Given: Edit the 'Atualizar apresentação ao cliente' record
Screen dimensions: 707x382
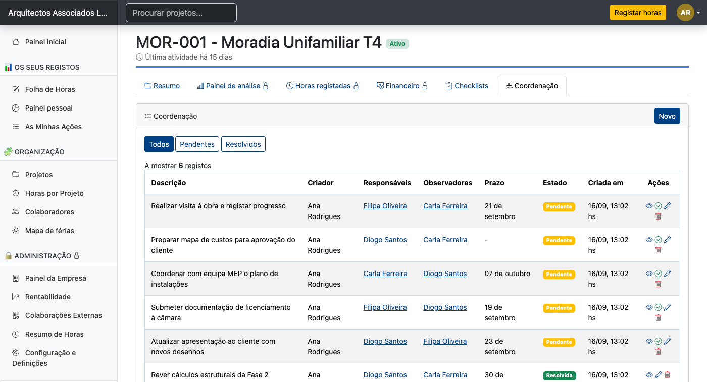Looking at the screenshot, I should click(x=667, y=341).
